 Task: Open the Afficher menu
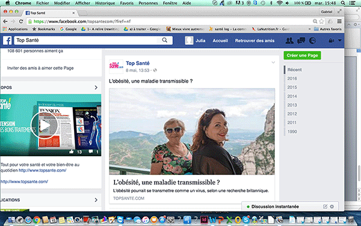[82, 3]
